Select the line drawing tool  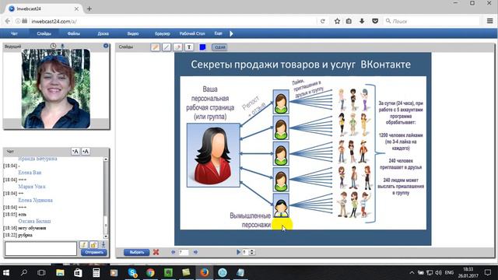(x=167, y=47)
